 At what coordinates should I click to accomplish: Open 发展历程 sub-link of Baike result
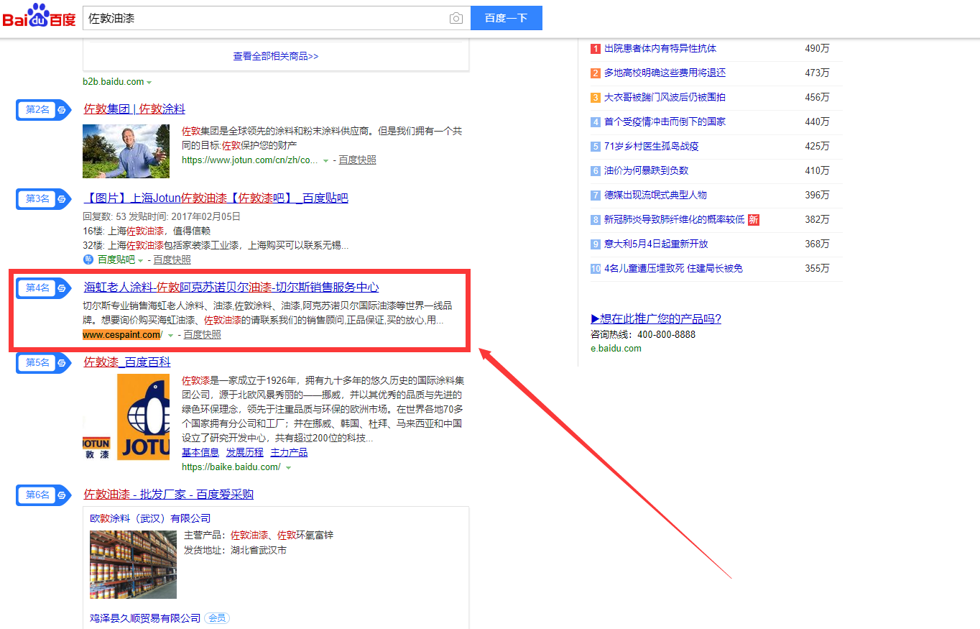point(245,453)
